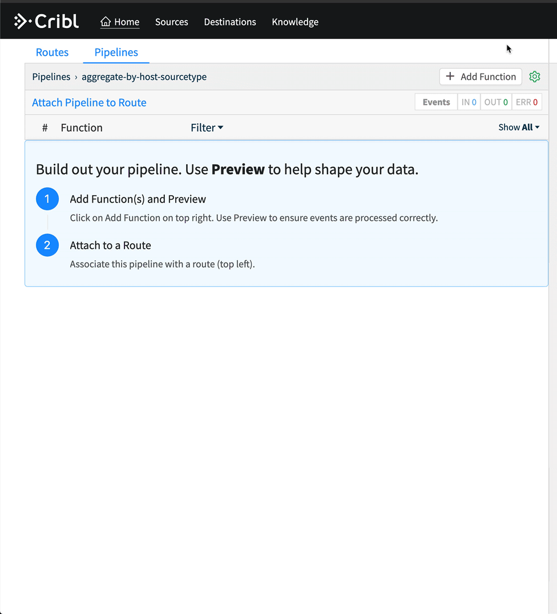The image size is (557, 614).
Task: Click the Cribl logo
Action: [47, 22]
